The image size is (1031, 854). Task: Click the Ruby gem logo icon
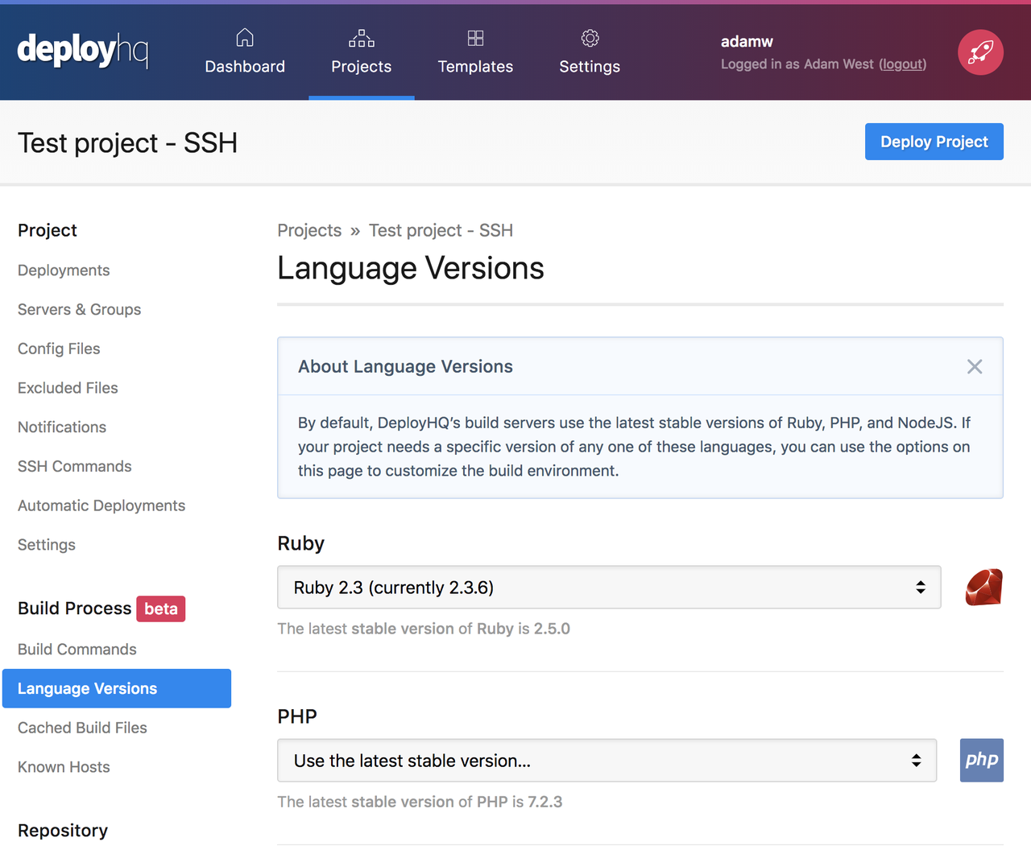983,587
